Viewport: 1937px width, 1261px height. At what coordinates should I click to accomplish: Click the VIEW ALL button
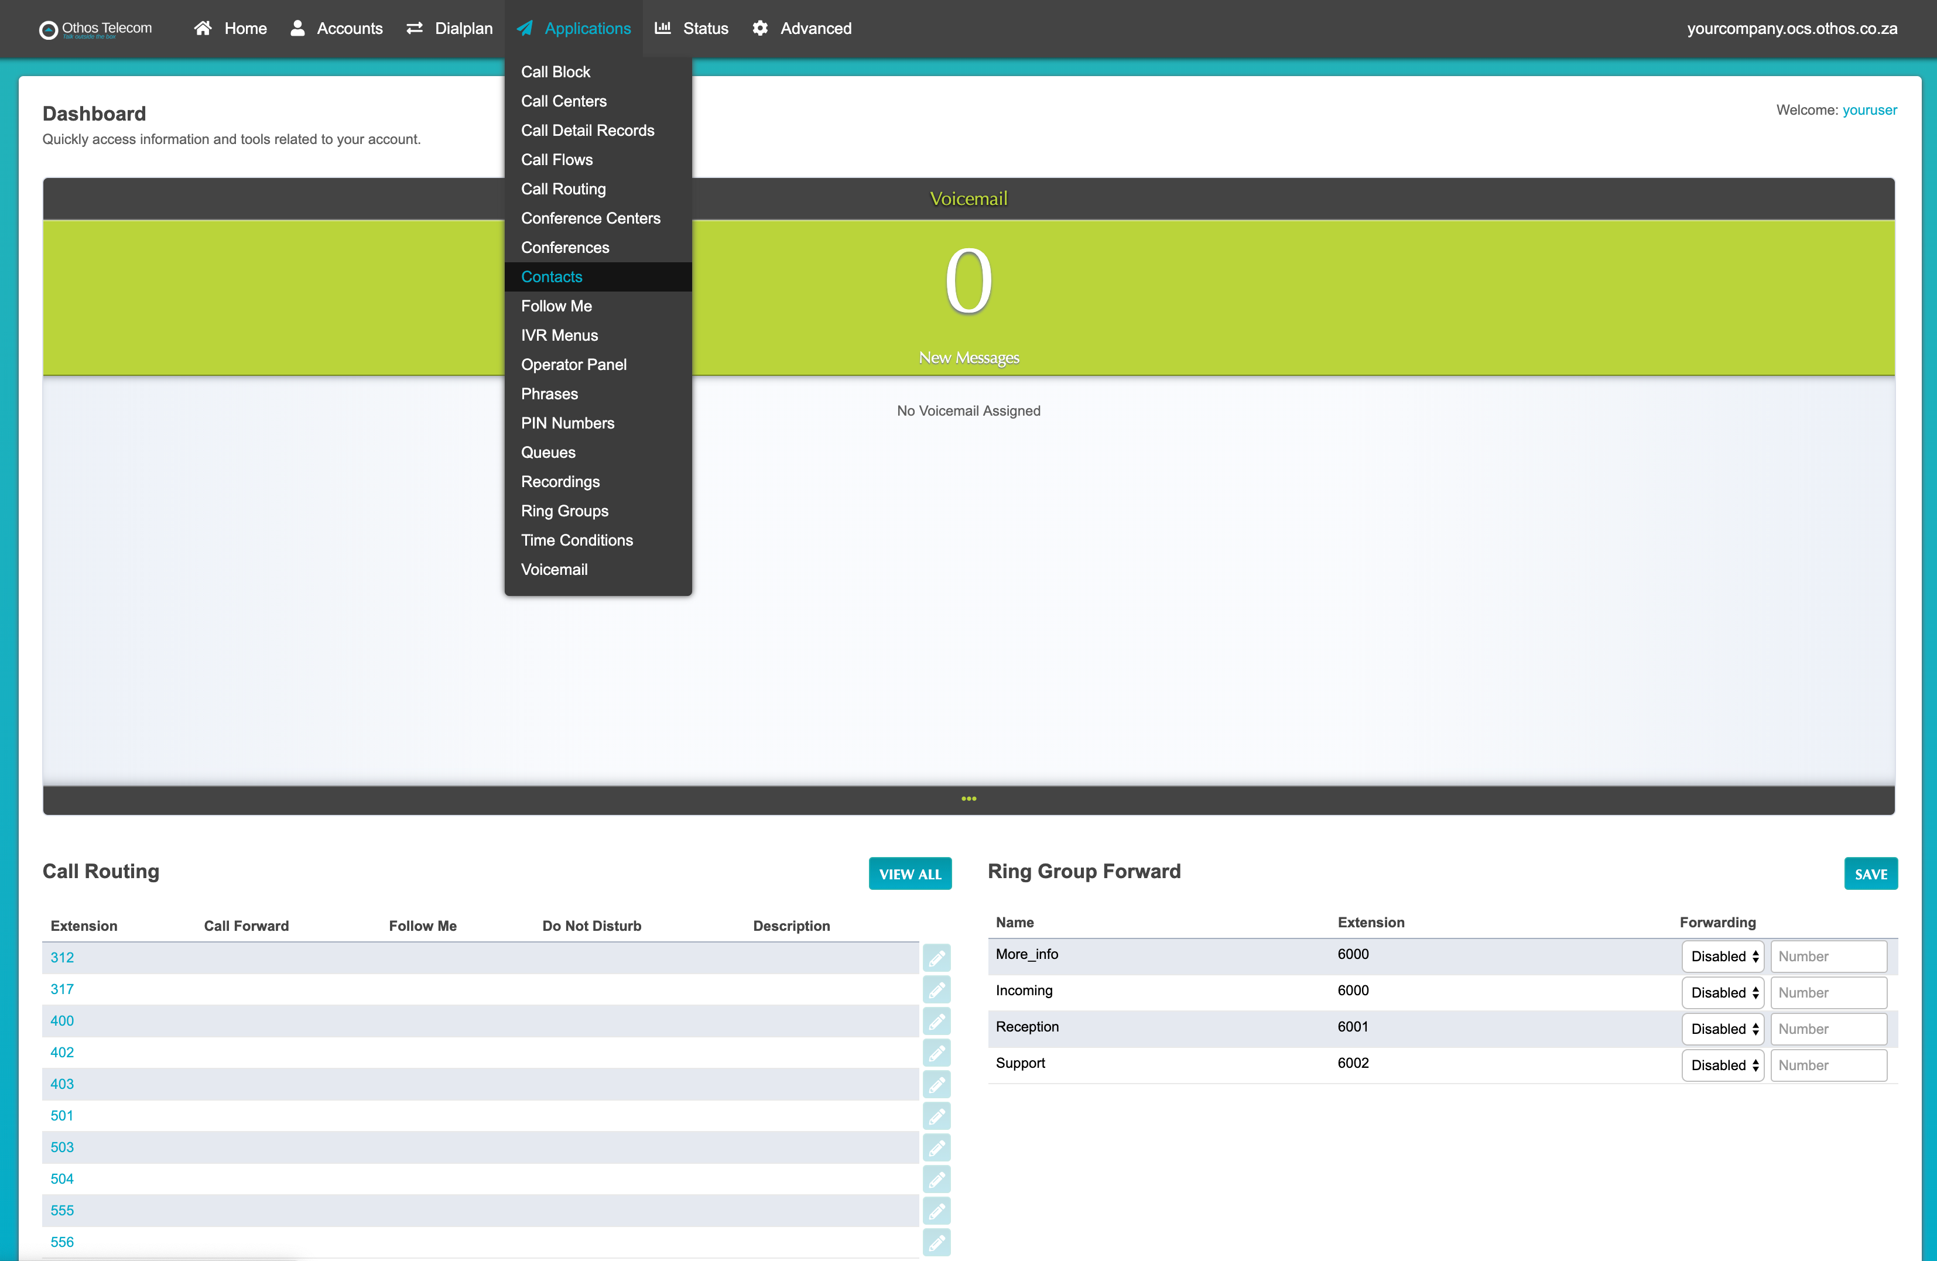tap(909, 874)
